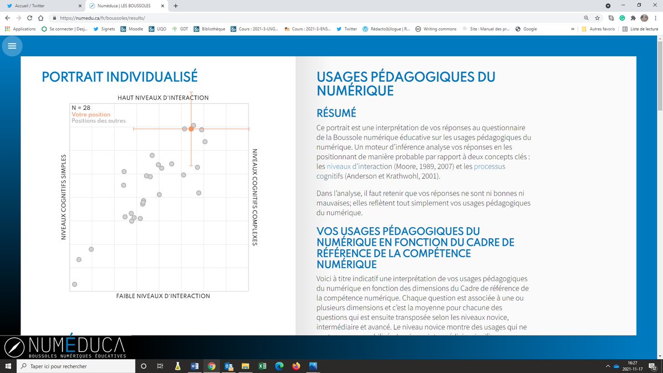Follow the niveaux d'interaction link
The width and height of the screenshot is (663, 373).
click(360, 166)
